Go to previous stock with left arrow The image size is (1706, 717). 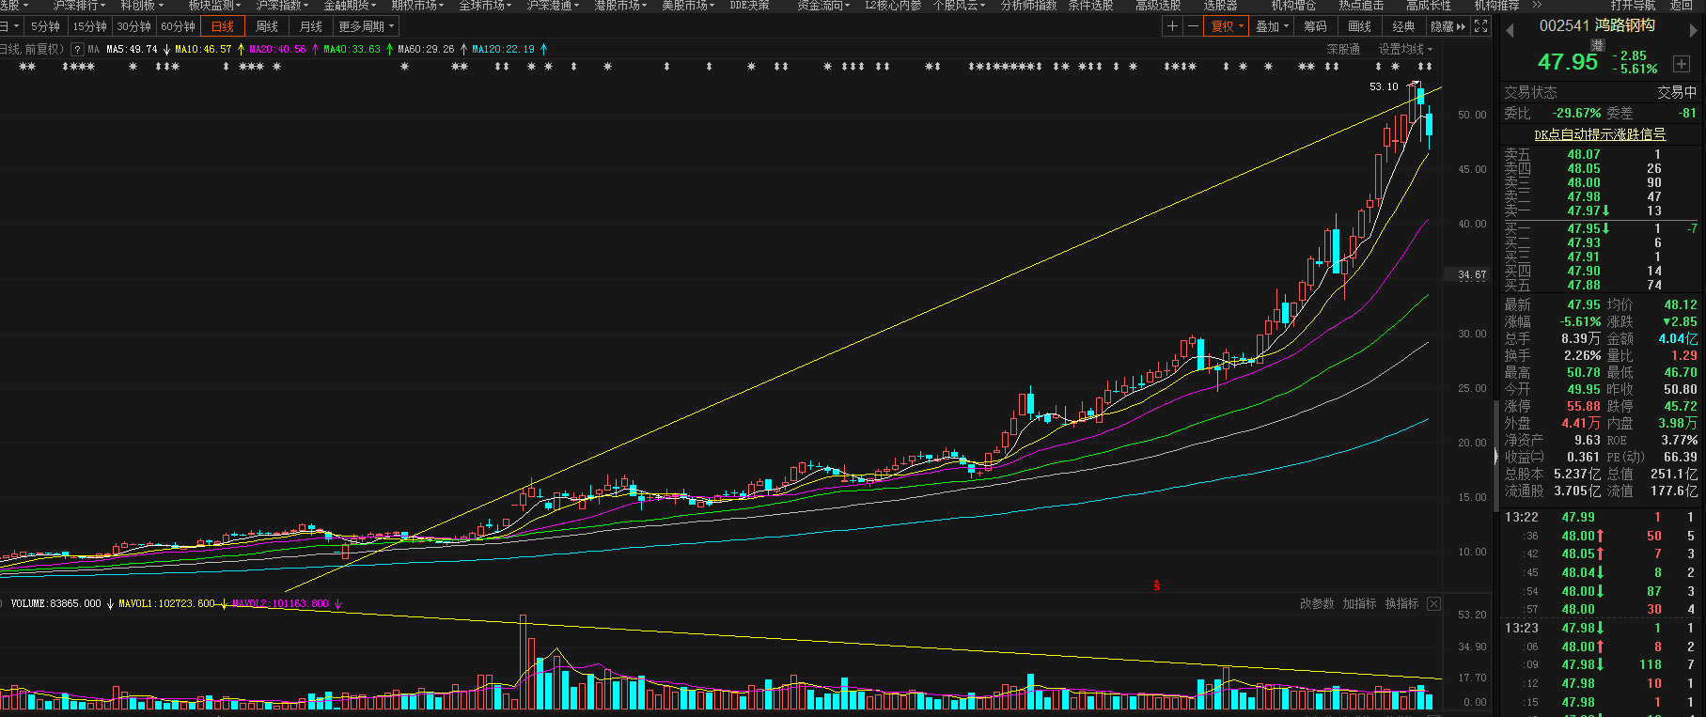(x=1510, y=30)
